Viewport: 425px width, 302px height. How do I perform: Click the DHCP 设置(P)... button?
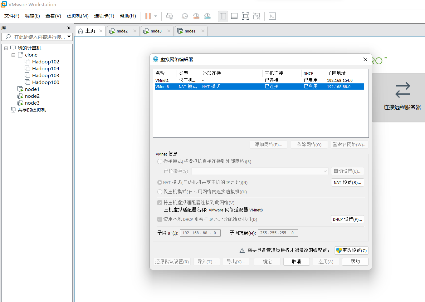coord(348,219)
